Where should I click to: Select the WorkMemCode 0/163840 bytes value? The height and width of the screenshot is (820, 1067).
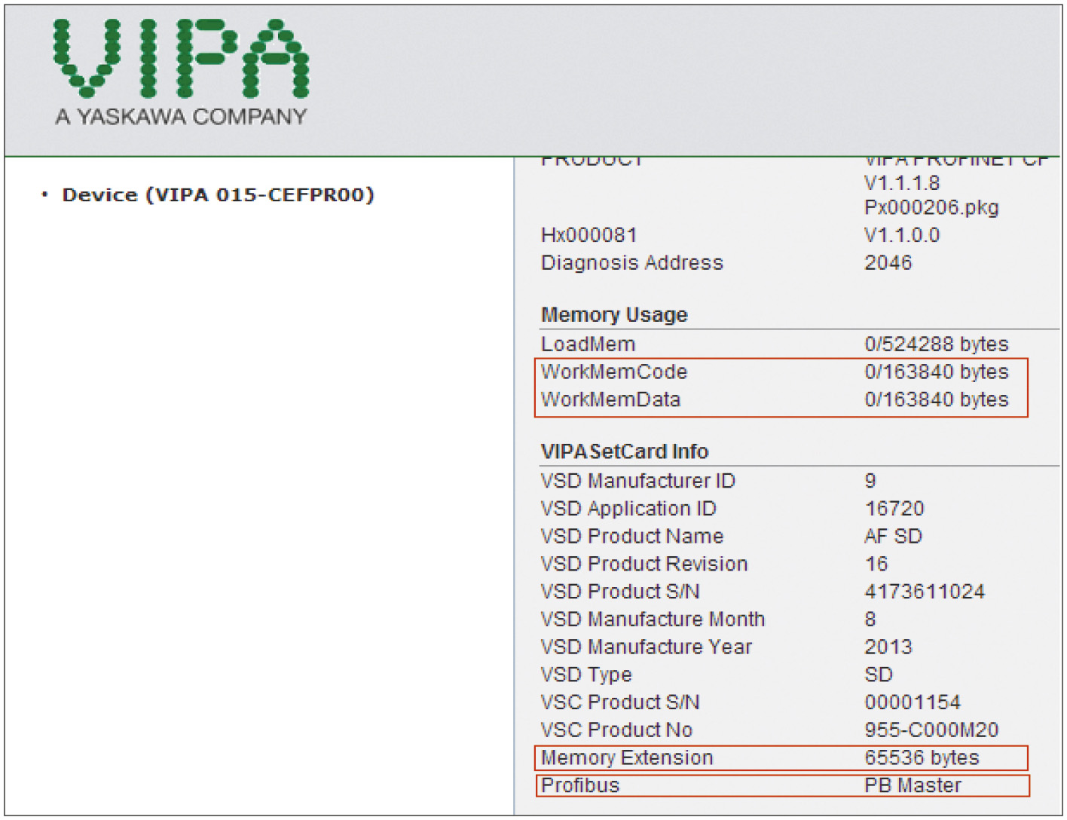tap(937, 372)
